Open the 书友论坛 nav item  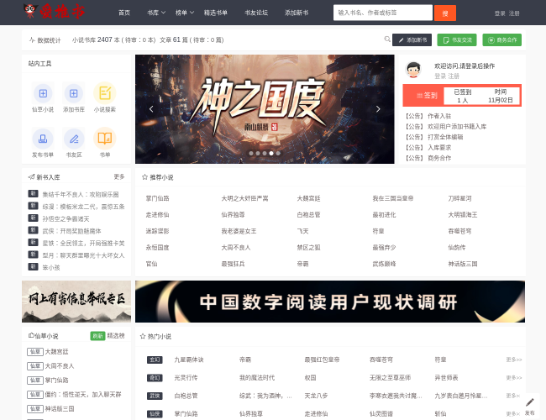[x=256, y=13]
